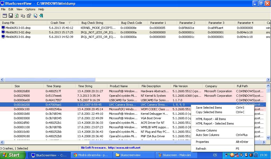
Task: Click the Find magnifier toolbar icon
Action: click(x=35, y=16)
